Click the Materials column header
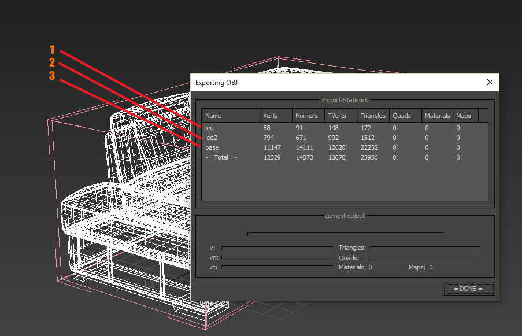 437,115
